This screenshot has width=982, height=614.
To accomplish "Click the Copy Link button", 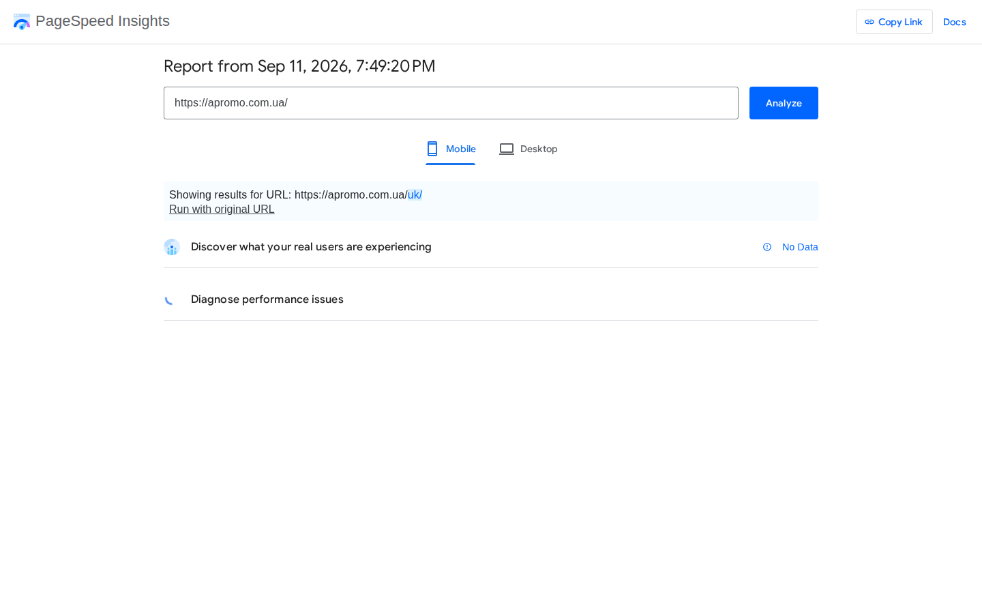I will pyautogui.click(x=894, y=22).
